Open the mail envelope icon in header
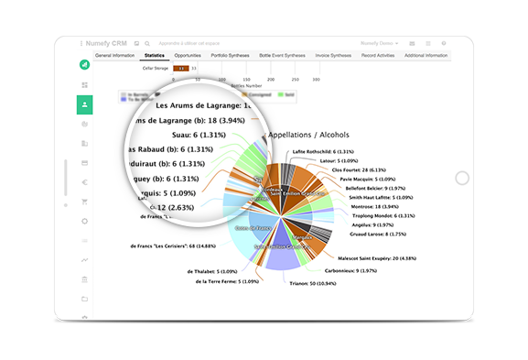Viewport: 528px width, 360px height. (412, 43)
